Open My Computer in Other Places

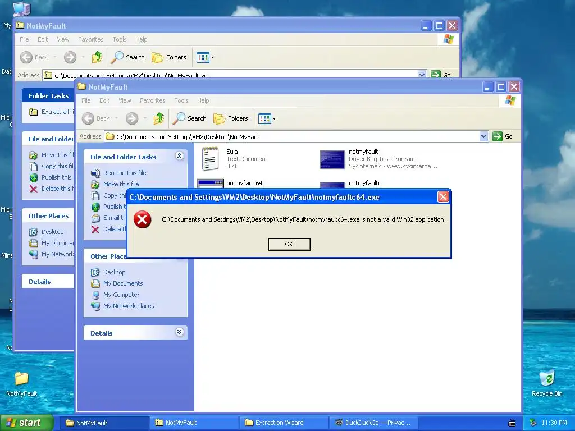[x=121, y=295]
